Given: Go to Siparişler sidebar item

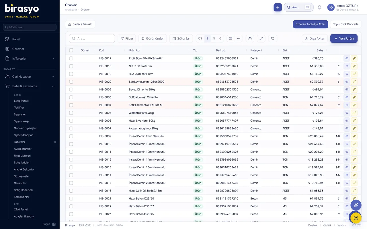Looking at the screenshot, I should click(20, 114).
